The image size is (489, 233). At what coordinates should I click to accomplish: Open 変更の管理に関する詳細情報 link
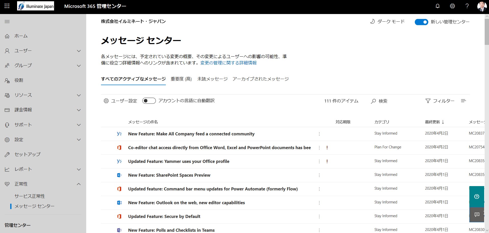click(229, 63)
